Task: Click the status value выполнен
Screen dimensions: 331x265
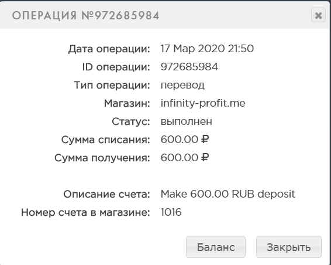Action: coord(187,121)
